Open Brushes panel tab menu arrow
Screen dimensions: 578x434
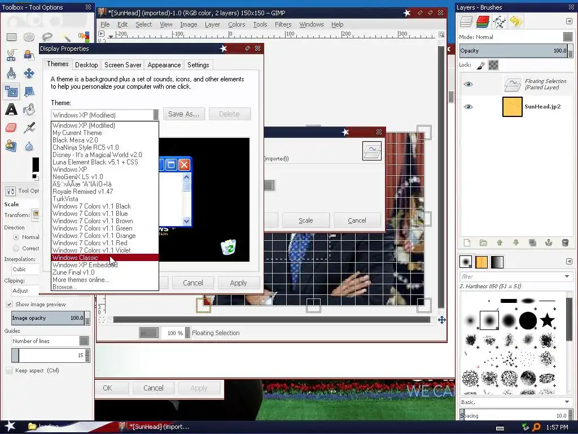coord(569,261)
